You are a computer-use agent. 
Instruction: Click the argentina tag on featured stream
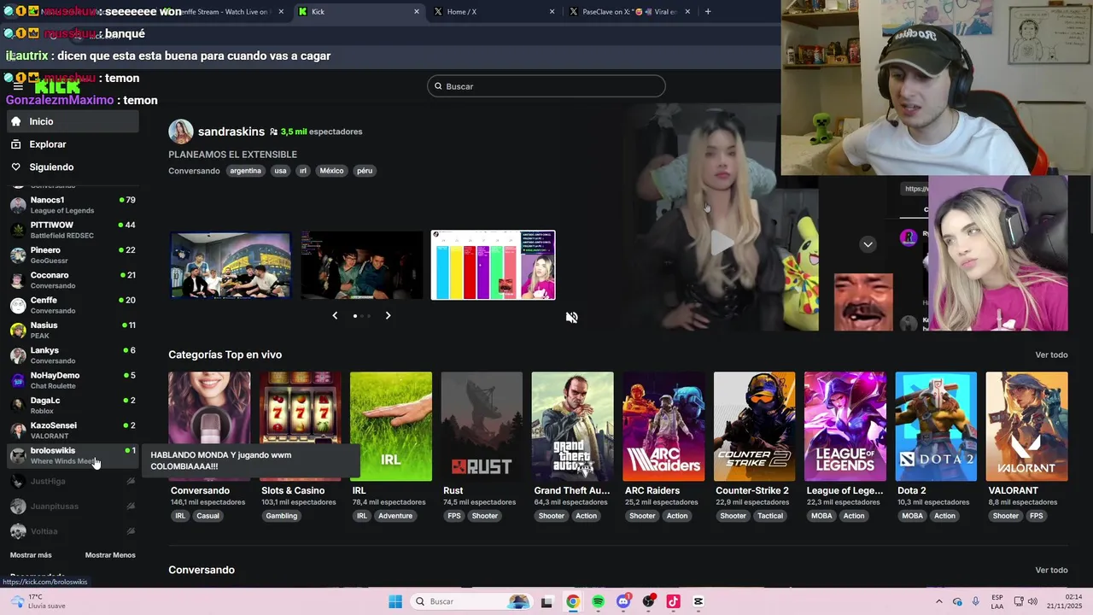pos(245,171)
